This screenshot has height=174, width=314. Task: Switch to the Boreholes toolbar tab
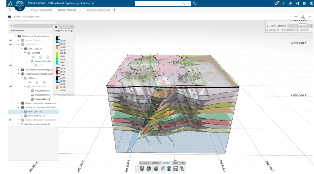(156, 163)
